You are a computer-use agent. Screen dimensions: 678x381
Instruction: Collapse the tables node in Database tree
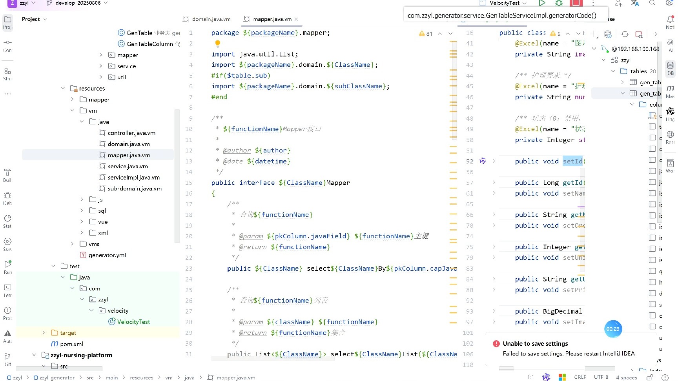613,71
